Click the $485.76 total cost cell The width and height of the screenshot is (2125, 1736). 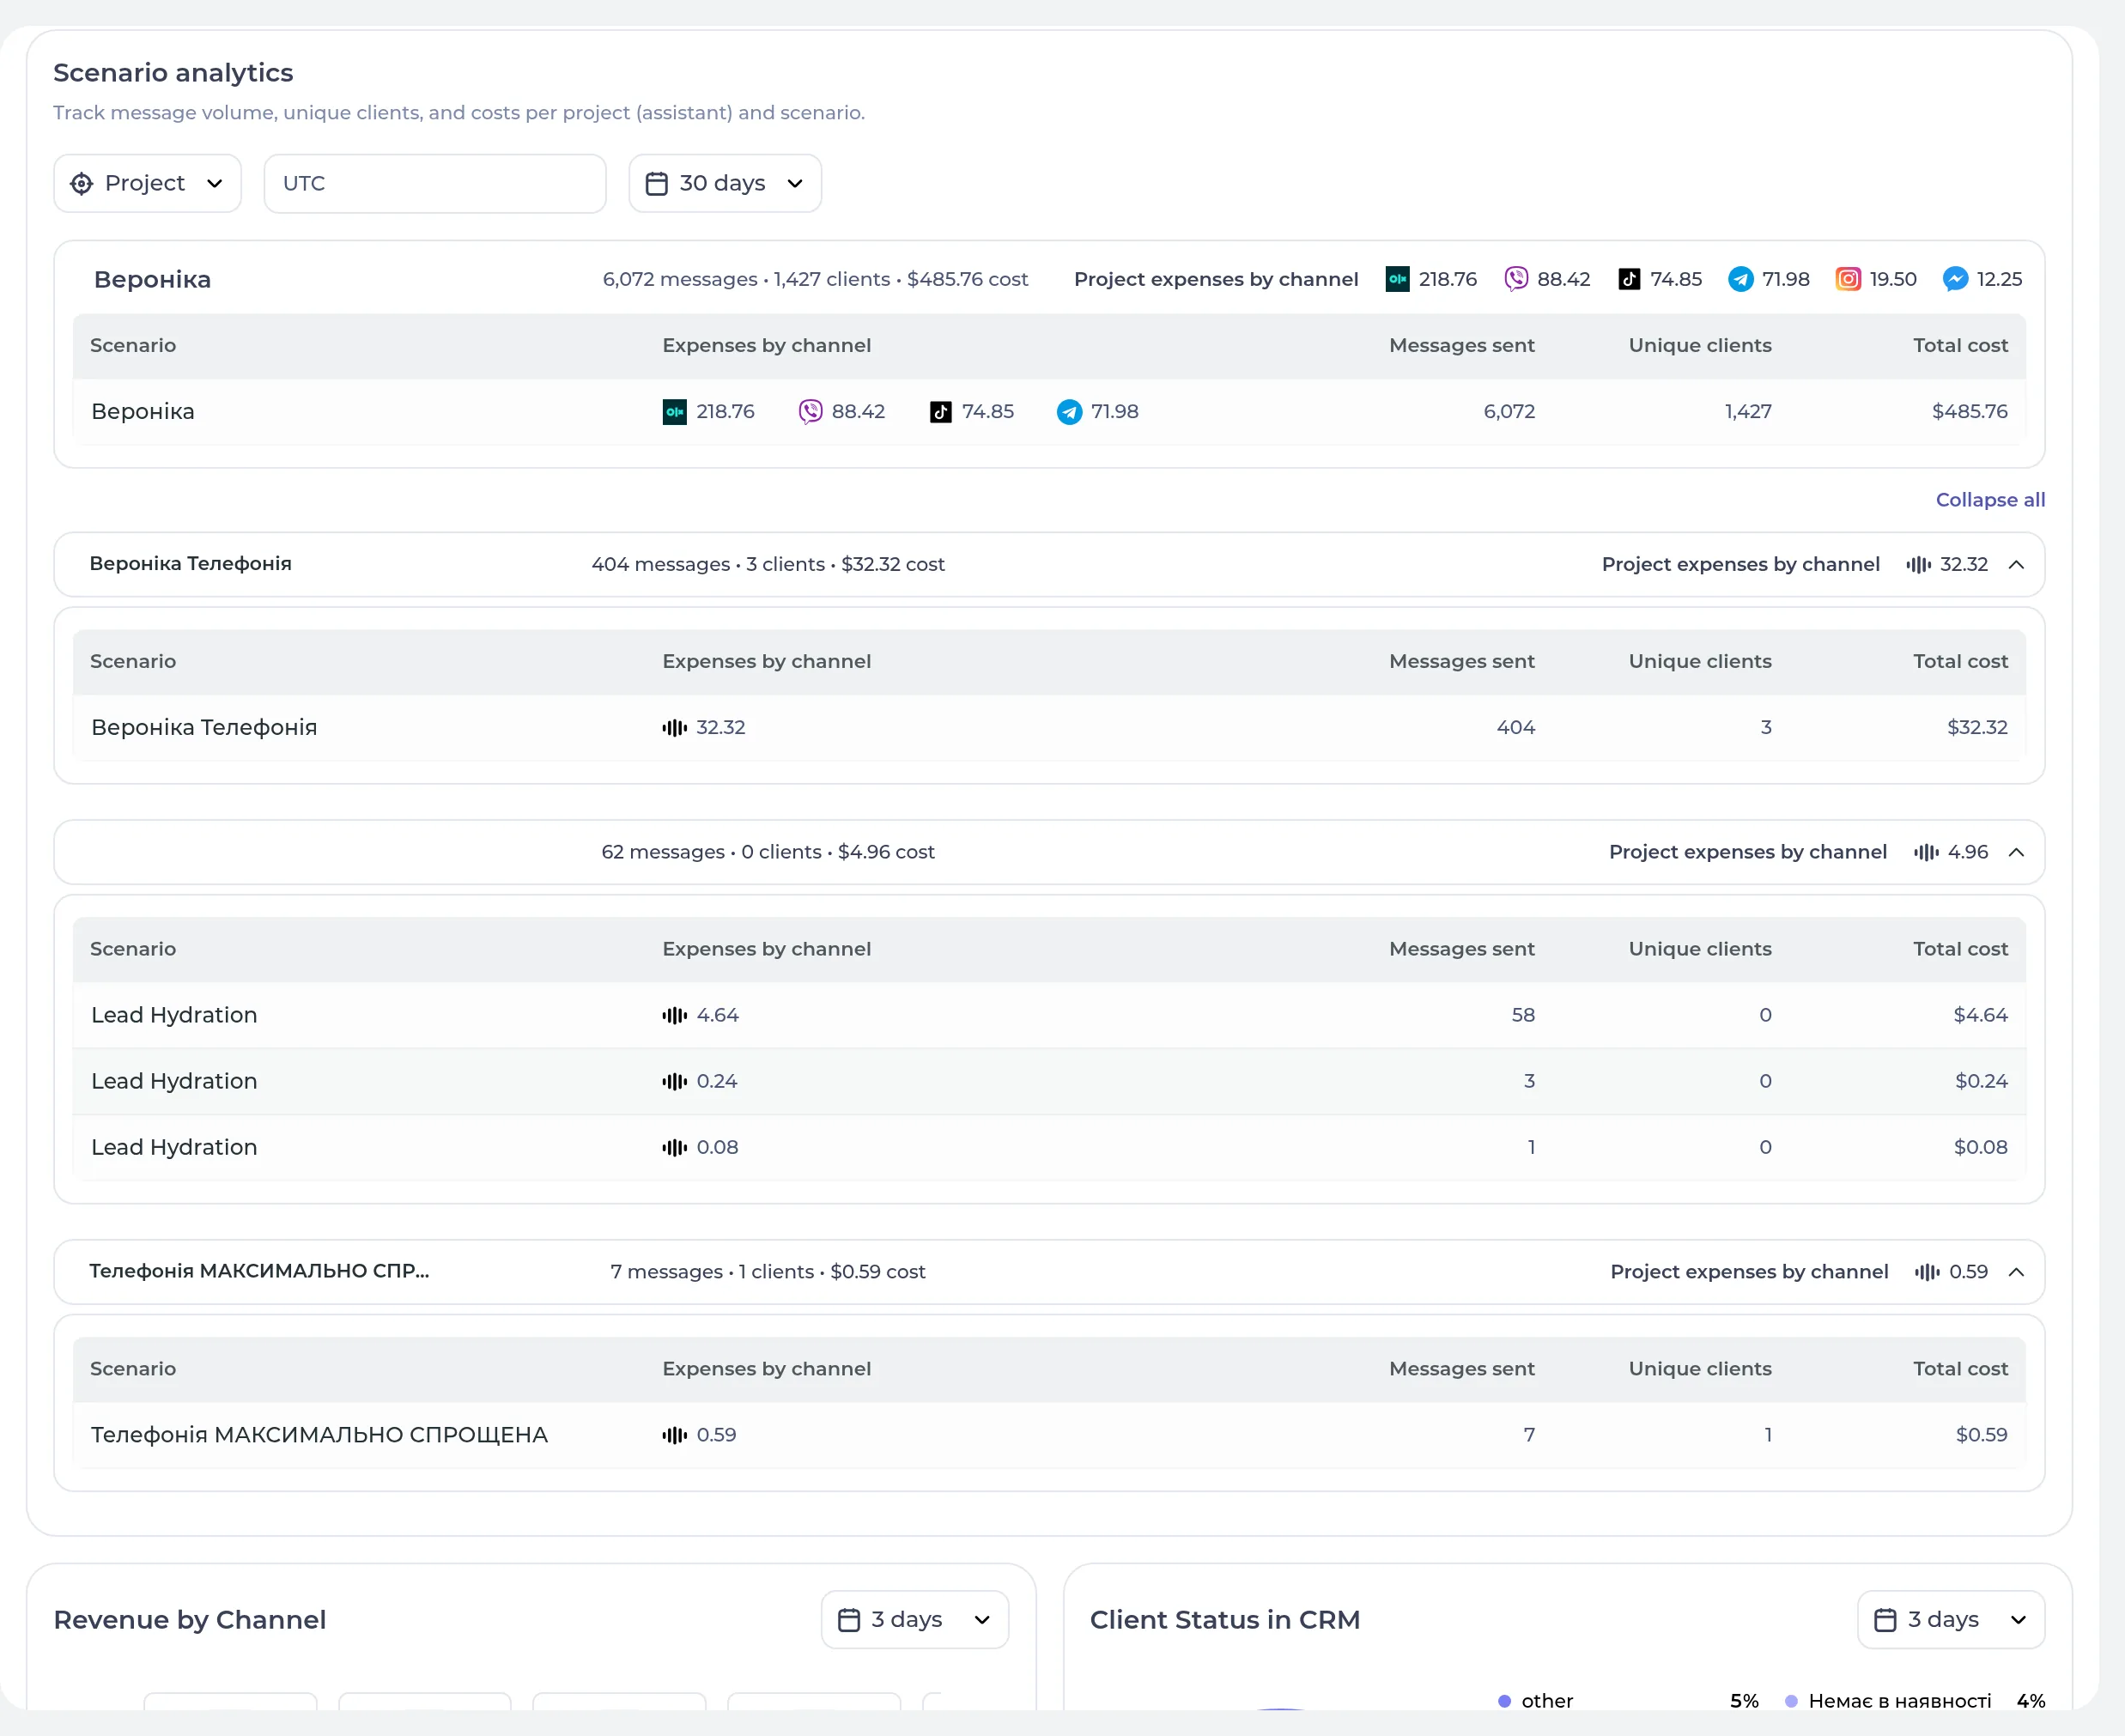pyautogui.click(x=1970, y=412)
